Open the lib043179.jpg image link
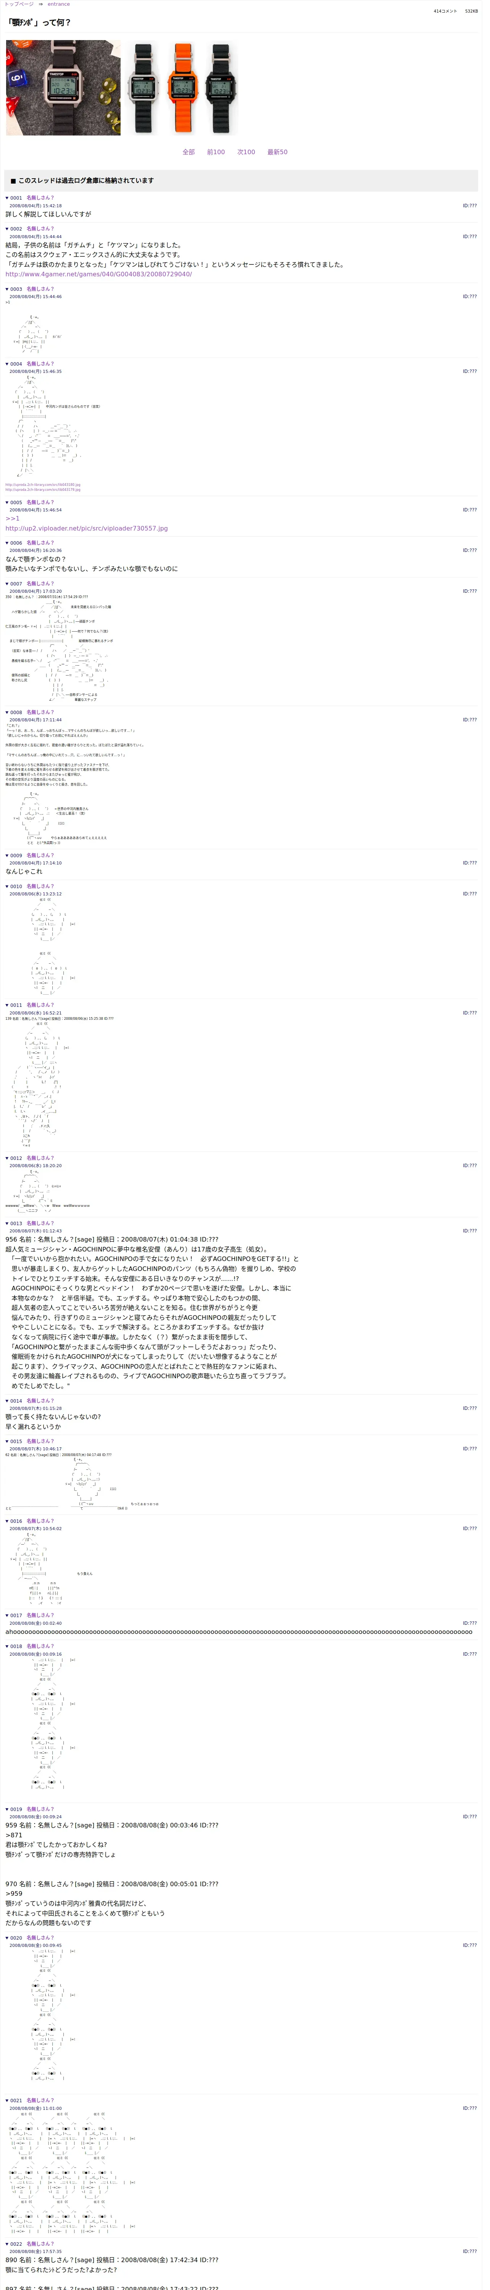This screenshot has width=490, height=2290. pos(43,490)
